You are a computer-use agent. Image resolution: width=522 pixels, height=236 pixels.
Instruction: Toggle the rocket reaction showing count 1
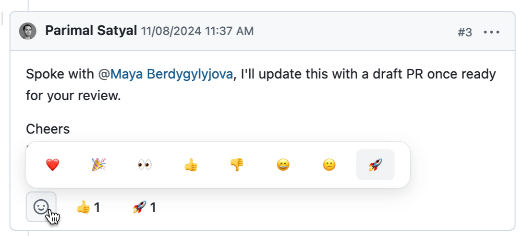(x=145, y=208)
